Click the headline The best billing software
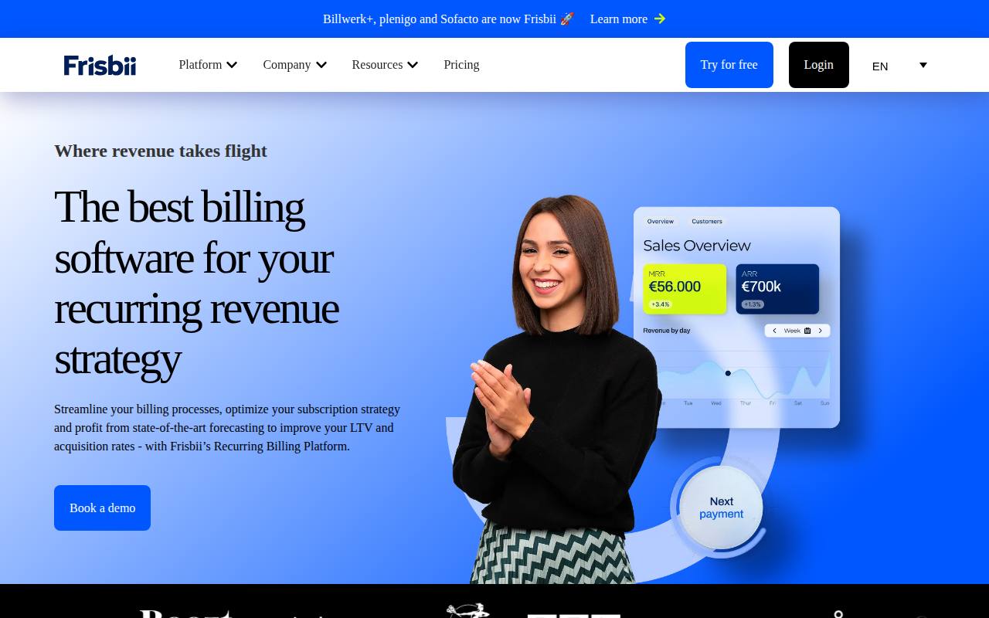This screenshot has width=989, height=618. pyautogui.click(x=196, y=282)
